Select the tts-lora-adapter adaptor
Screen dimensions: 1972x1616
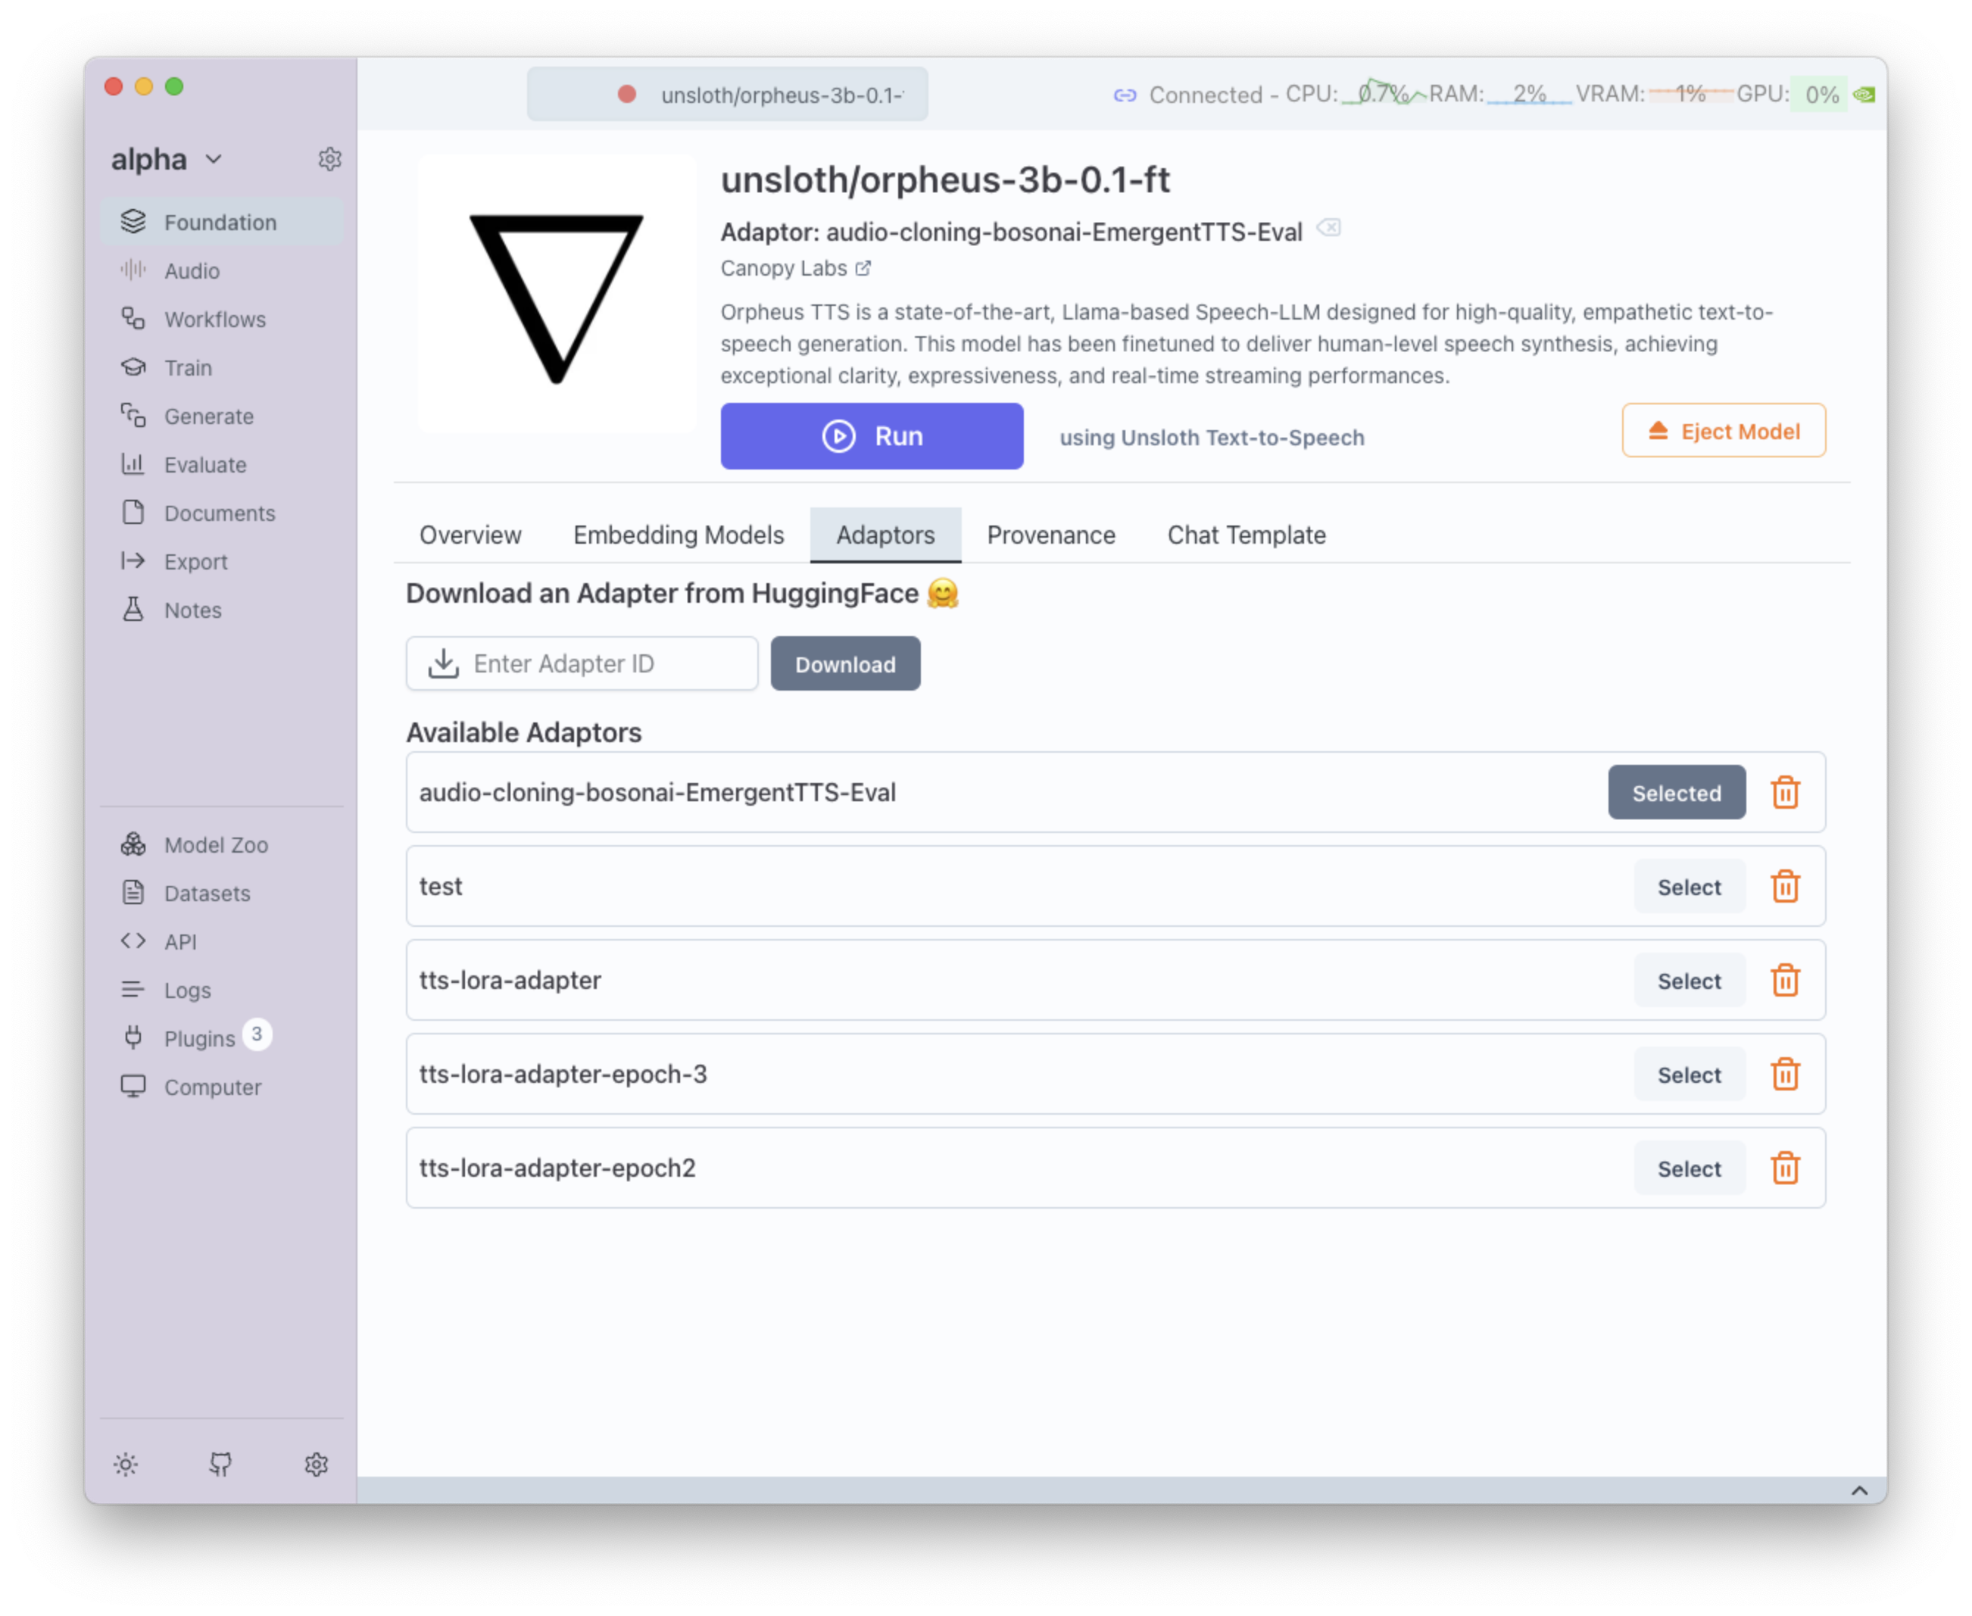1688,981
